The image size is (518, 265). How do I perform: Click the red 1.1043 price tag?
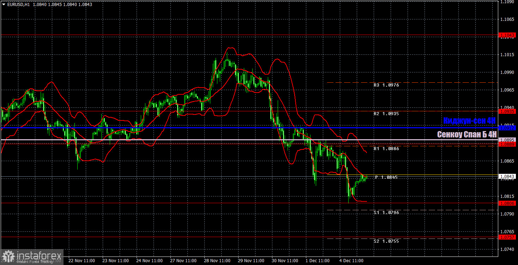507,35
